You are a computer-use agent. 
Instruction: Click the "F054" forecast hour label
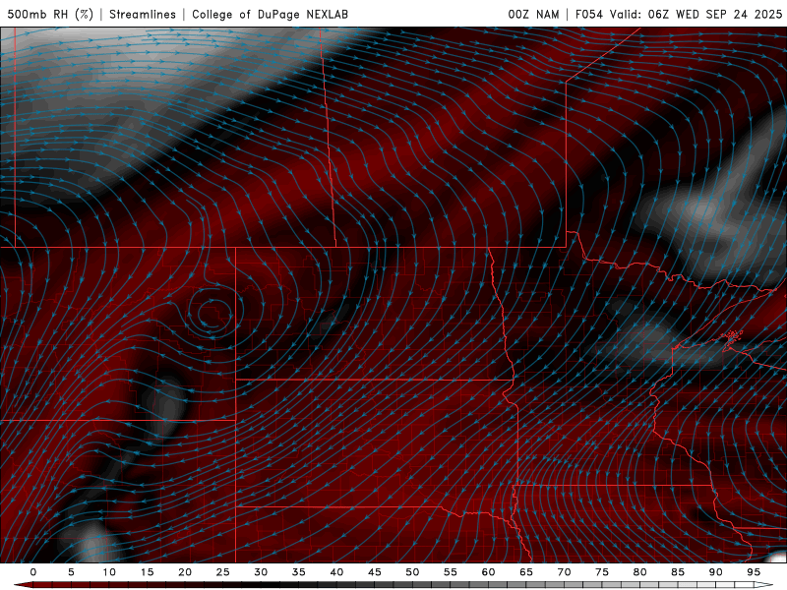click(589, 14)
